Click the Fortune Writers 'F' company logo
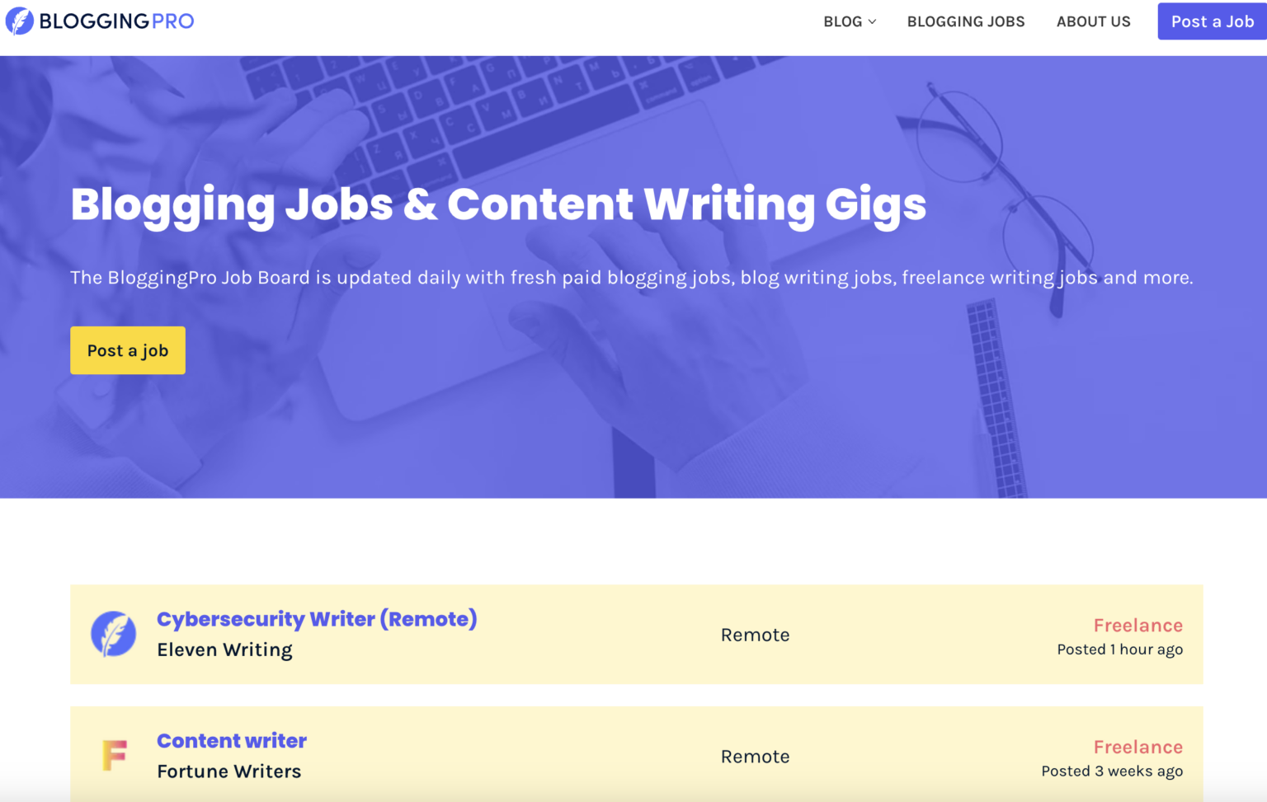 point(114,755)
